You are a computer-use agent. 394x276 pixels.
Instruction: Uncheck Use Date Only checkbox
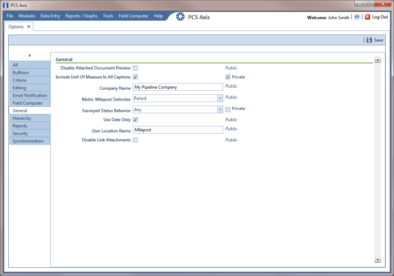coord(135,120)
